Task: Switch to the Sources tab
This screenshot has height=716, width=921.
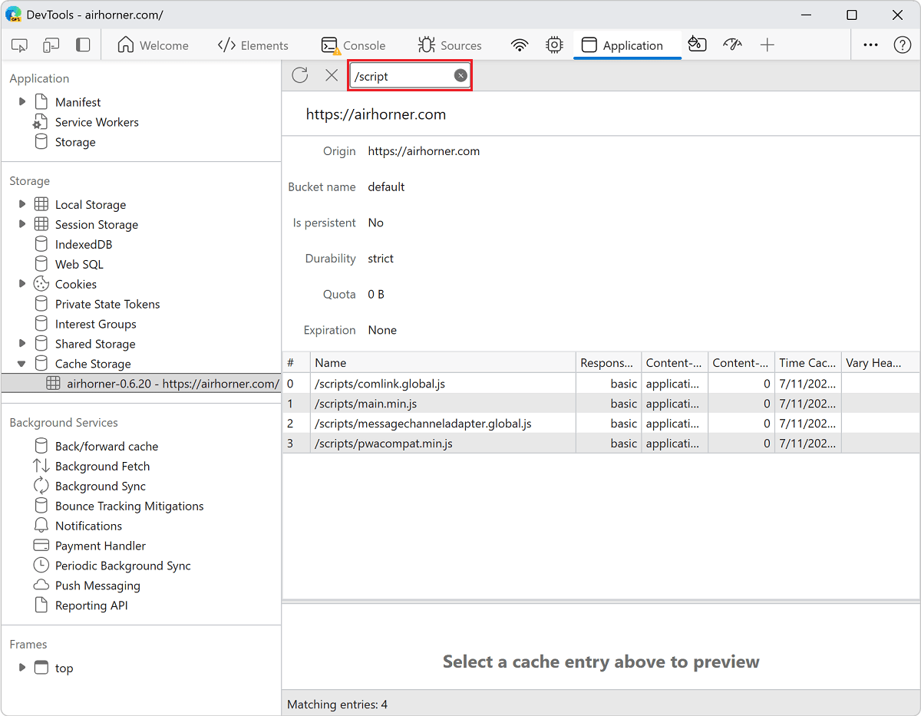Action: (450, 45)
